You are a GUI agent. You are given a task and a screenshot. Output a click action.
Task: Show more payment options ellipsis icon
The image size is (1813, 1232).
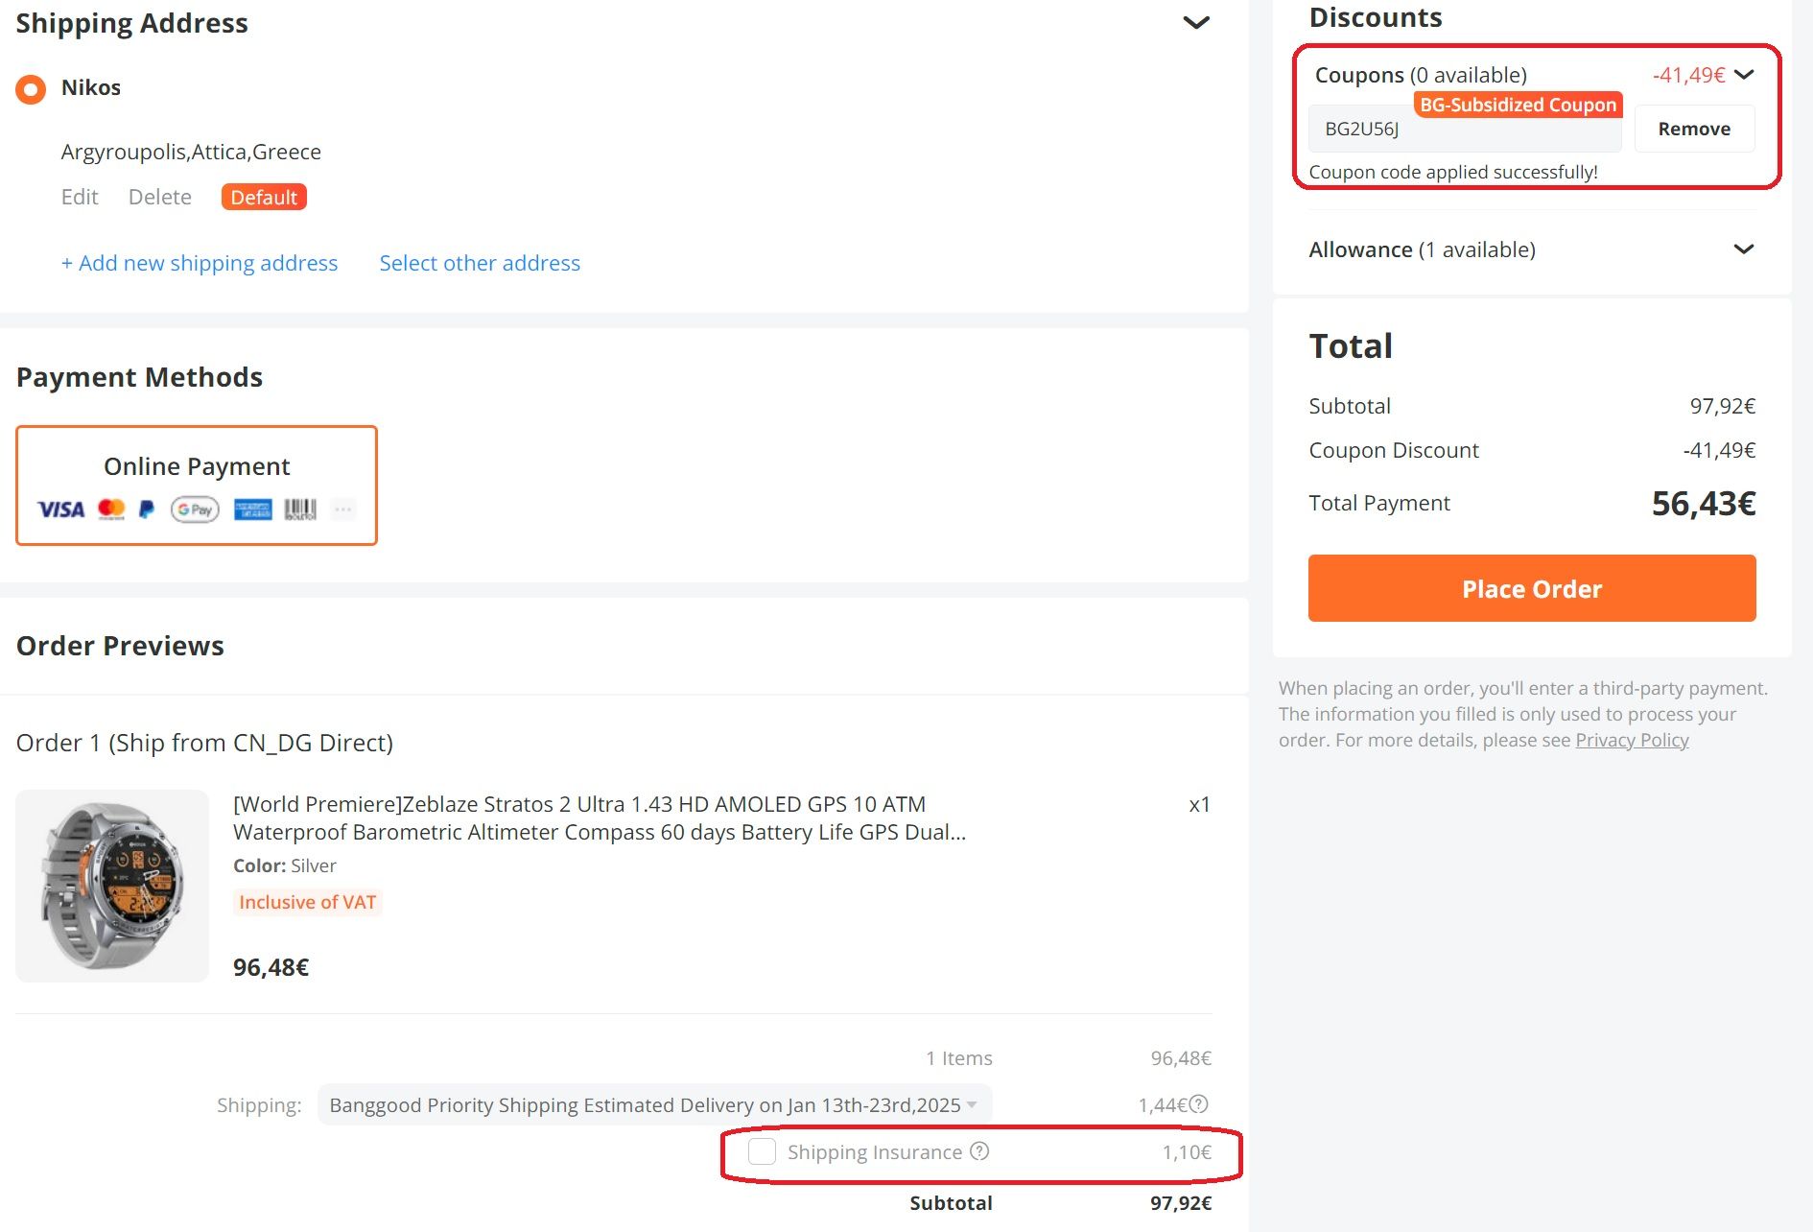click(342, 509)
